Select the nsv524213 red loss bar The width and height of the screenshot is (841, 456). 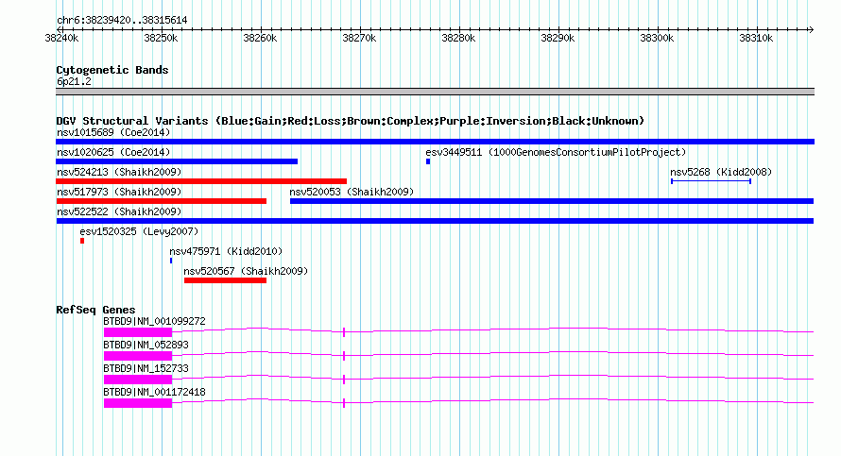coord(201,181)
